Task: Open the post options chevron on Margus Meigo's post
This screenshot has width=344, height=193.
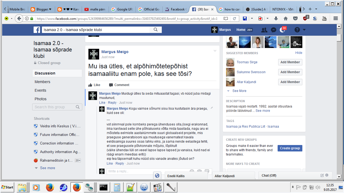Action: 215,51
